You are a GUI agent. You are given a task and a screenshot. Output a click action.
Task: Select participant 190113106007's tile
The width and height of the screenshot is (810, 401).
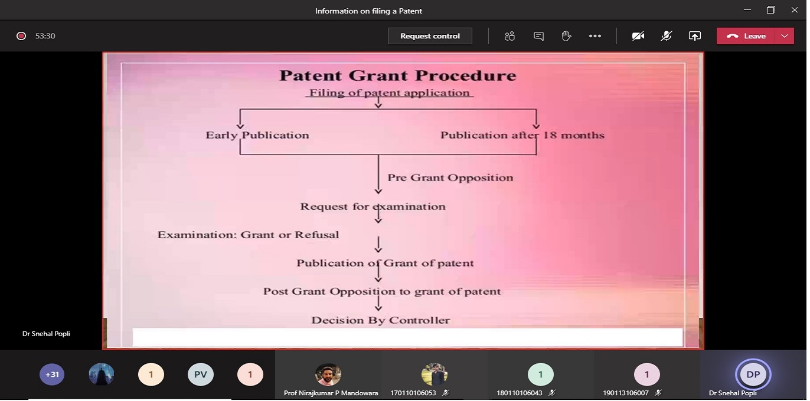(646, 375)
